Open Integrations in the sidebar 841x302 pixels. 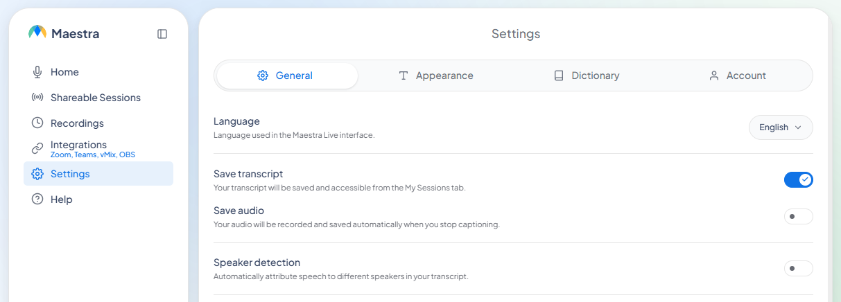point(98,148)
